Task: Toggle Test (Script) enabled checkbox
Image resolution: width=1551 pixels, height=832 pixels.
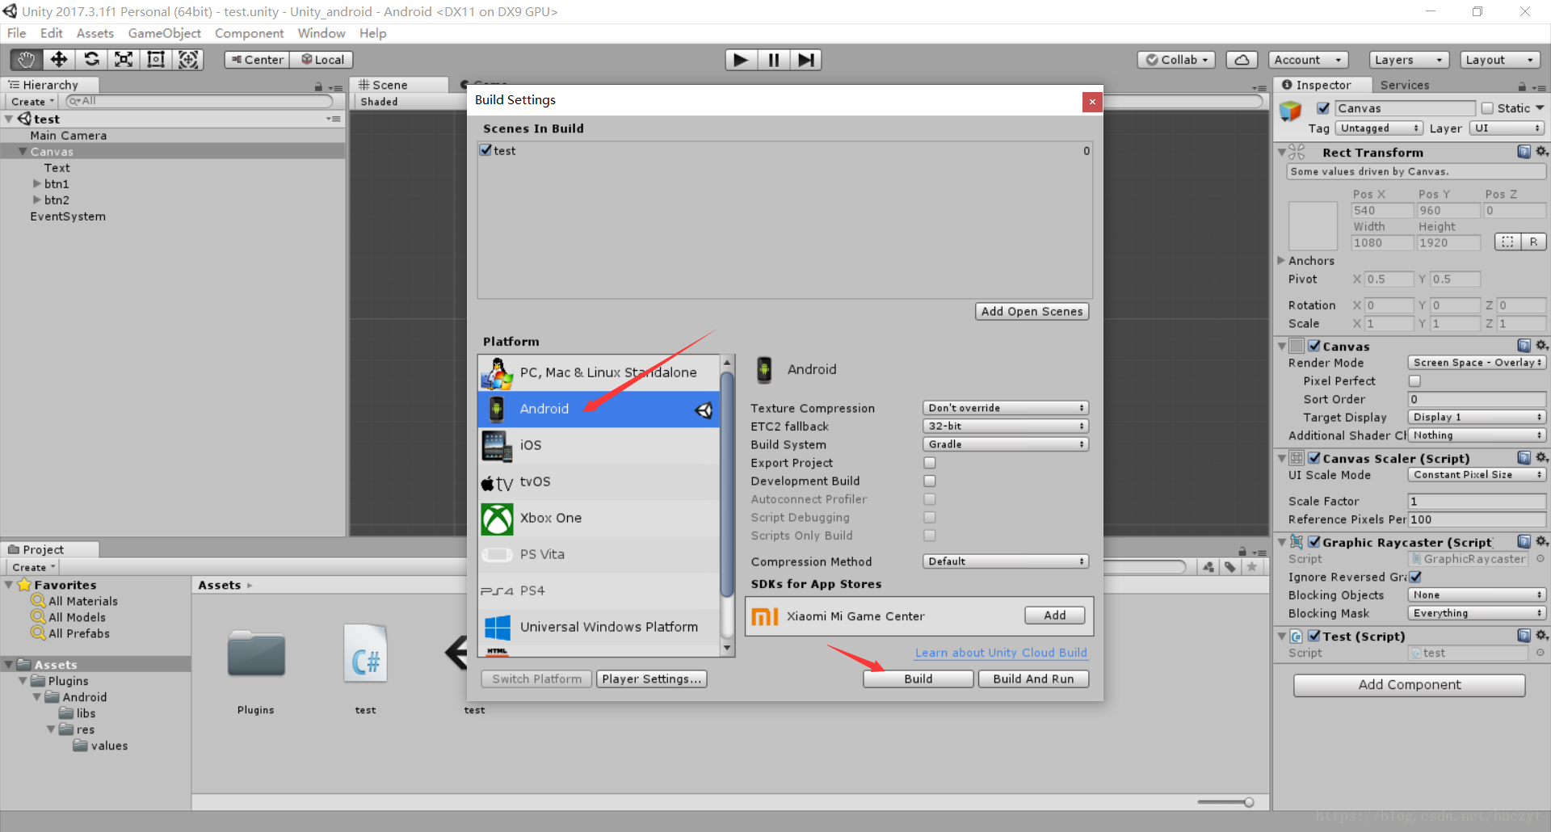Action: coord(1314,636)
